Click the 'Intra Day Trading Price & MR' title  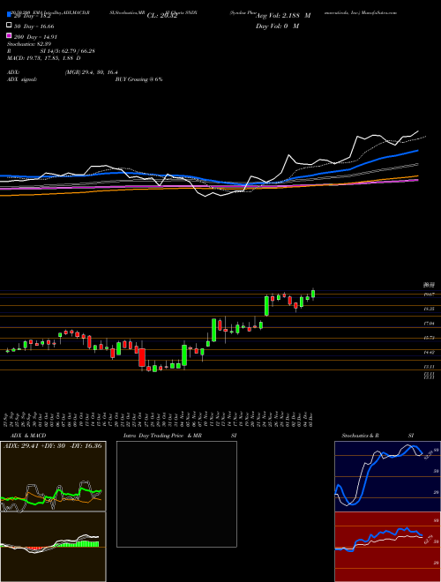pos(162,436)
